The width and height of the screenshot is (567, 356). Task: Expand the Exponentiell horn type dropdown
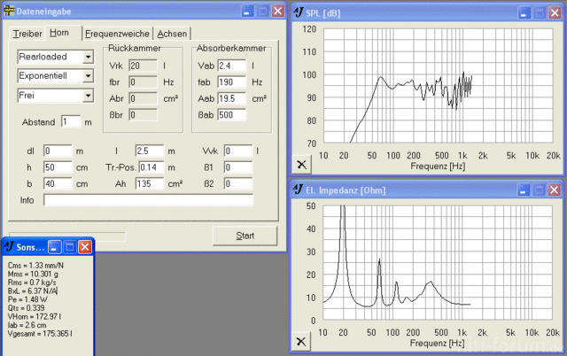pyautogui.click(x=87, y=76)
